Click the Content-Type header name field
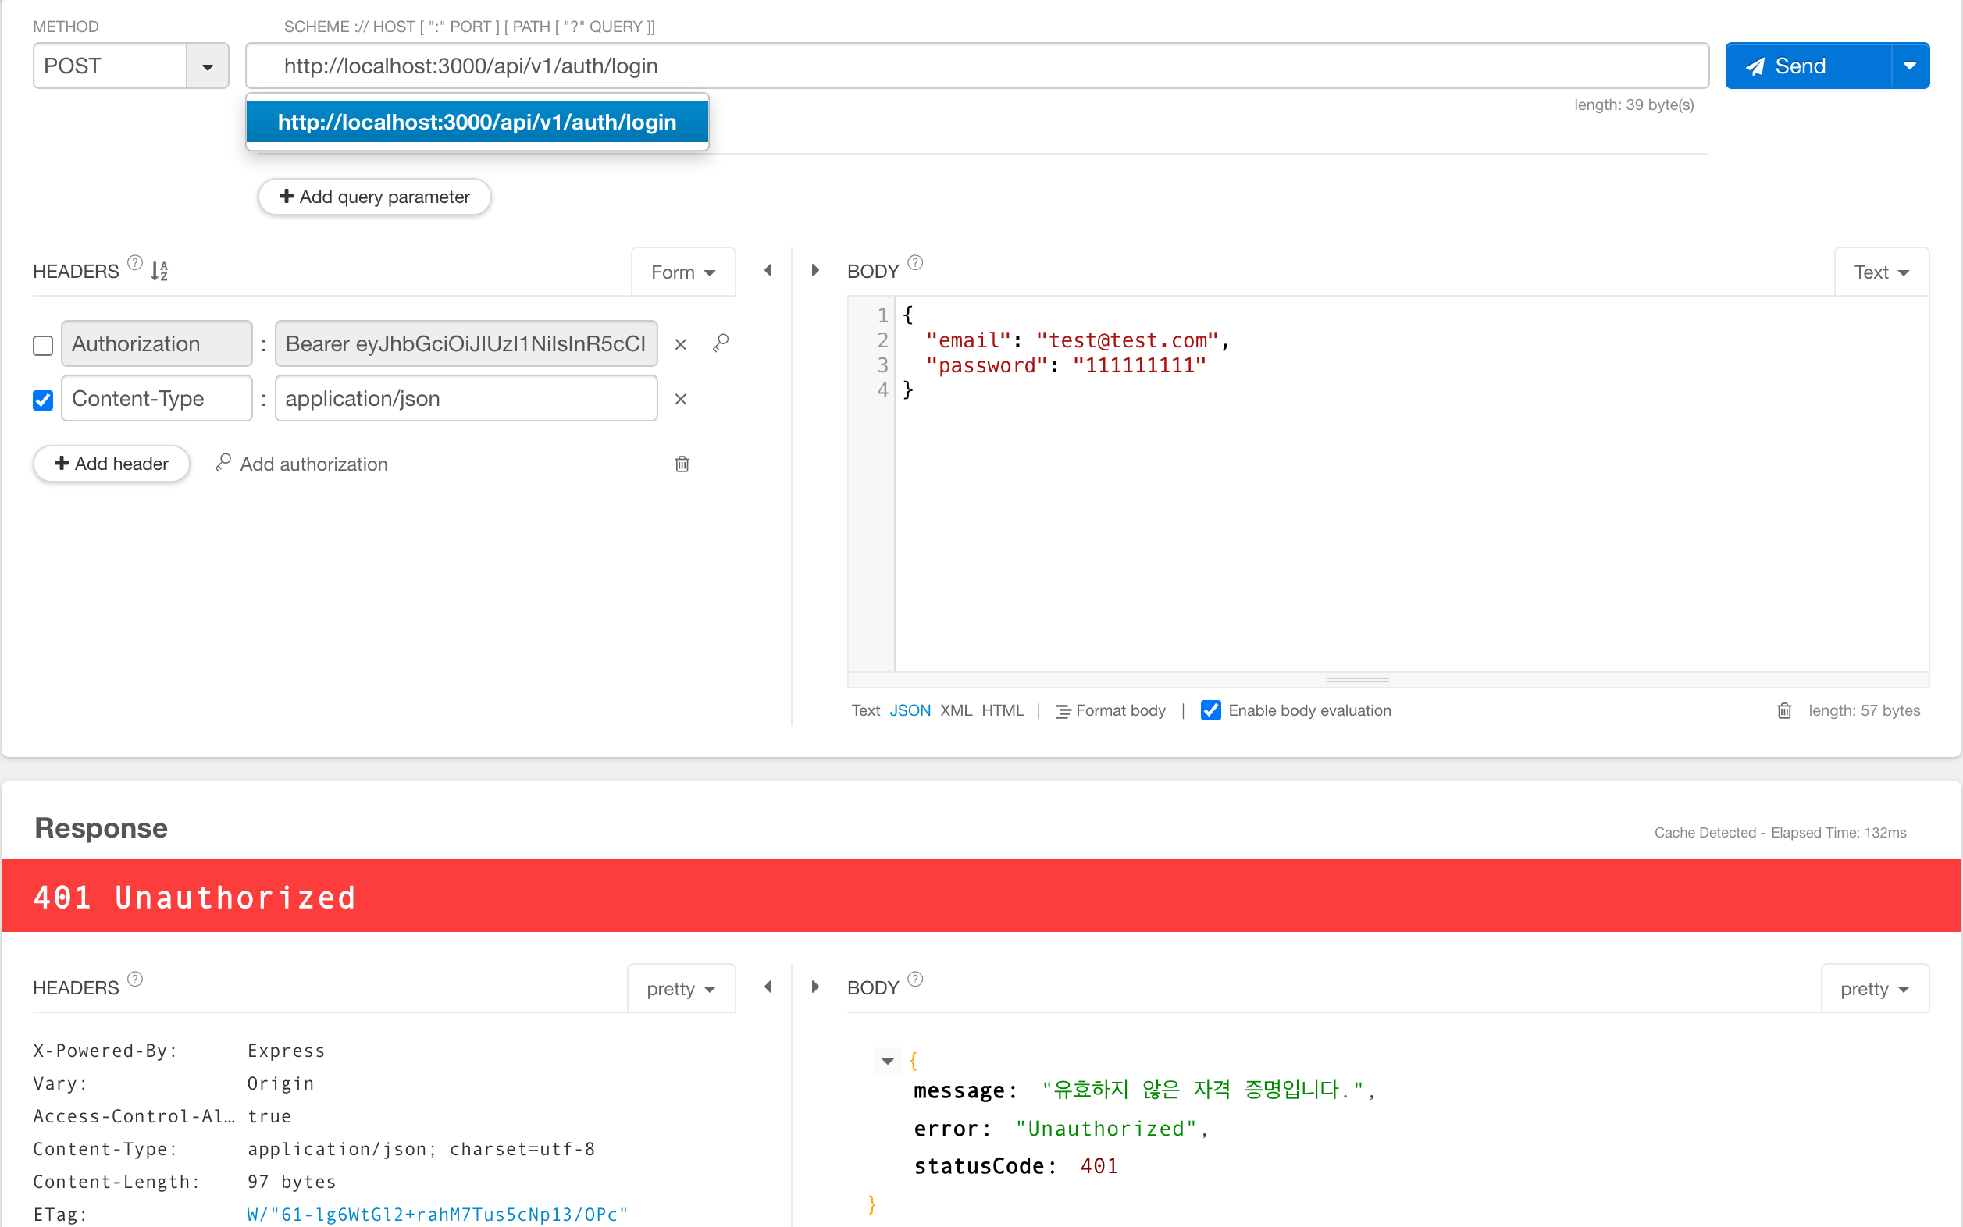Image resolution: width=1963 pixels, height=1227 pixels. (x=157, y=397)
